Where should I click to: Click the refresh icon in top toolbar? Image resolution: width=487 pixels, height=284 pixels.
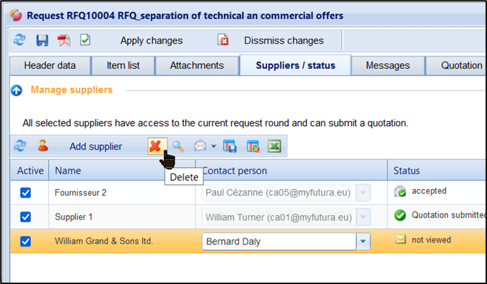(20, 41)
